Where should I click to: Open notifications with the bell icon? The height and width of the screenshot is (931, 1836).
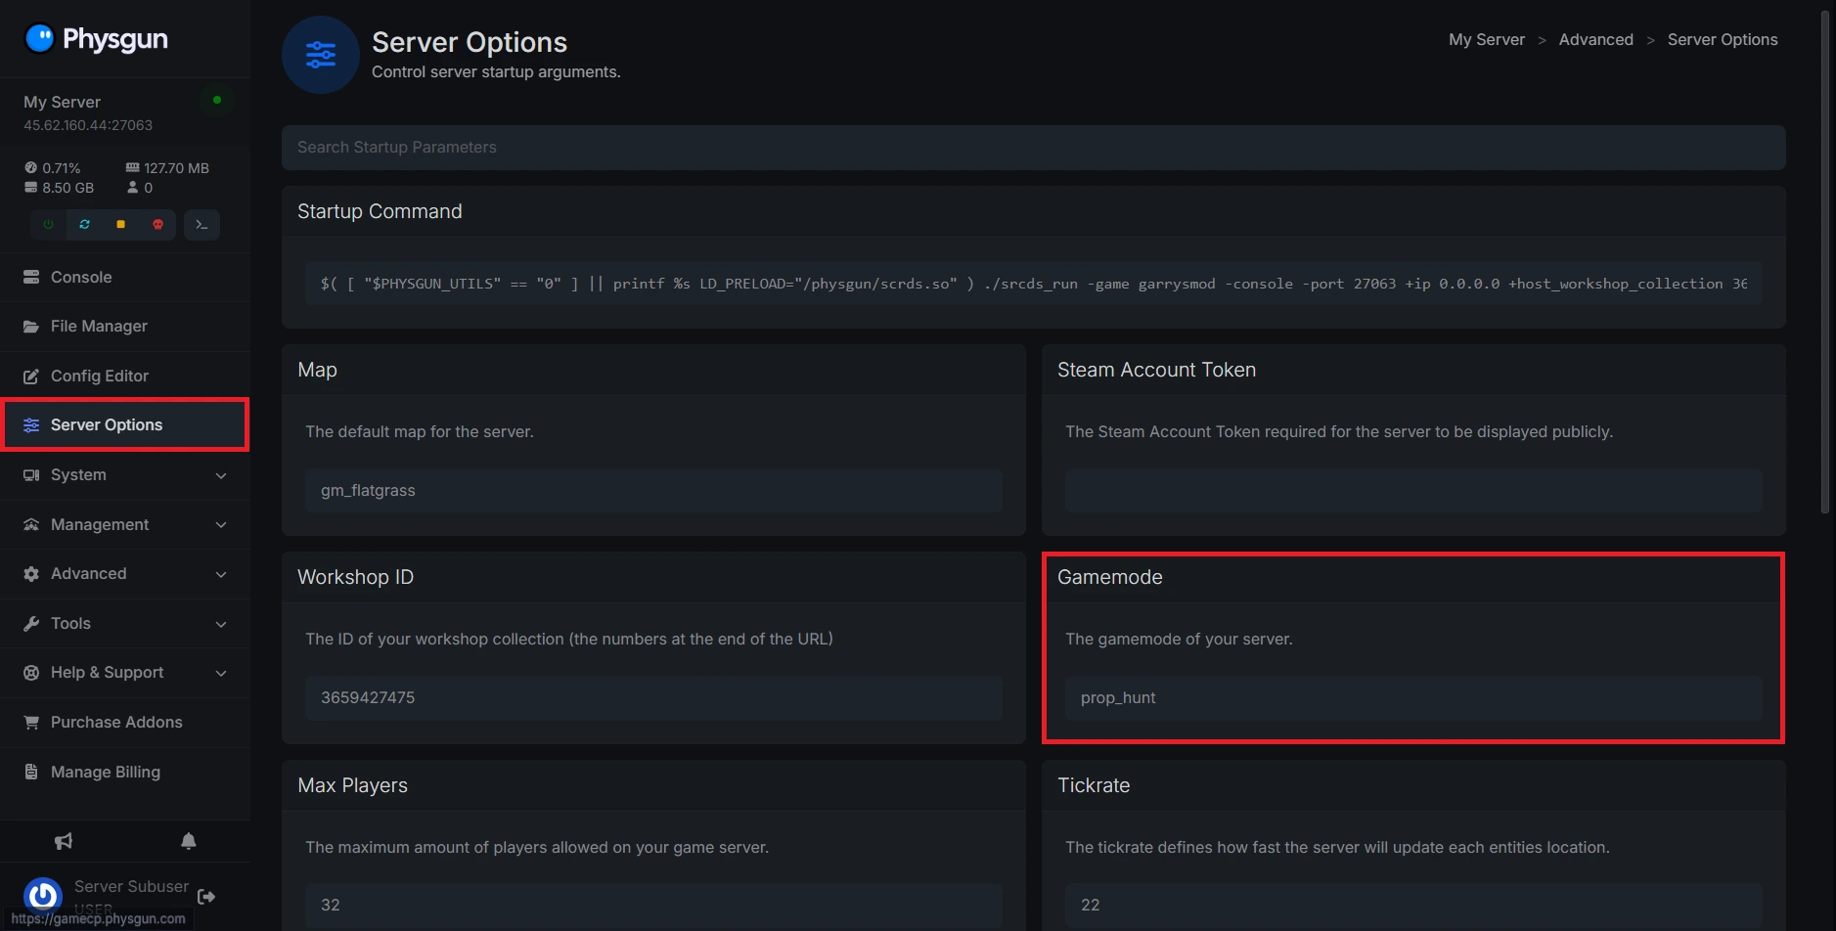(x=189, y=841)
